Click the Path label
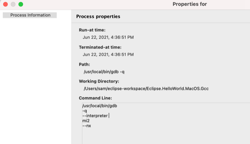Screen dimensions: 250x144 point(84,64)
